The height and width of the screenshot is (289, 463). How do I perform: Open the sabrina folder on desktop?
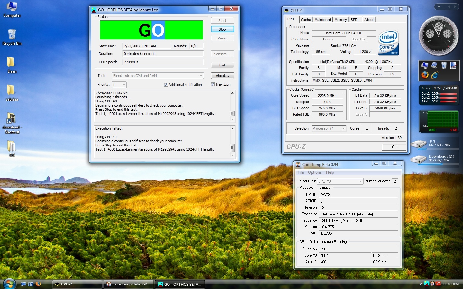click(x=12, y=93)
